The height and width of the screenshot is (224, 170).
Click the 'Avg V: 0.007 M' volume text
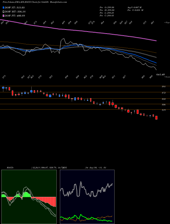point(134,7)
